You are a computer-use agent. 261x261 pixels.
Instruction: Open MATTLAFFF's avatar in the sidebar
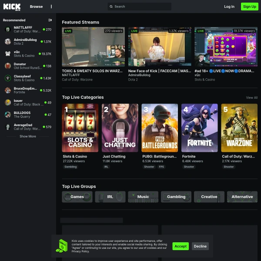tap(8, 30)
